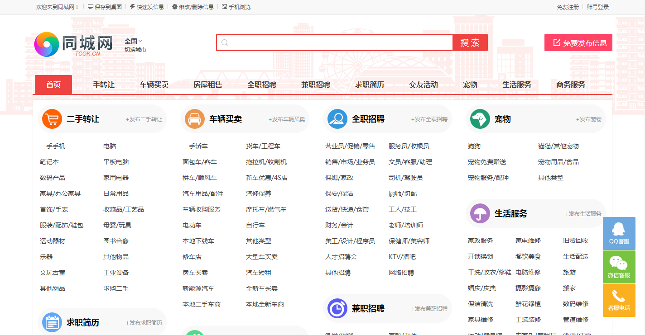Image resolution: width=645 pixels, height=335 pixels.
Task: Click the 全职招聘 person-search icon
Action: (337, 119)
